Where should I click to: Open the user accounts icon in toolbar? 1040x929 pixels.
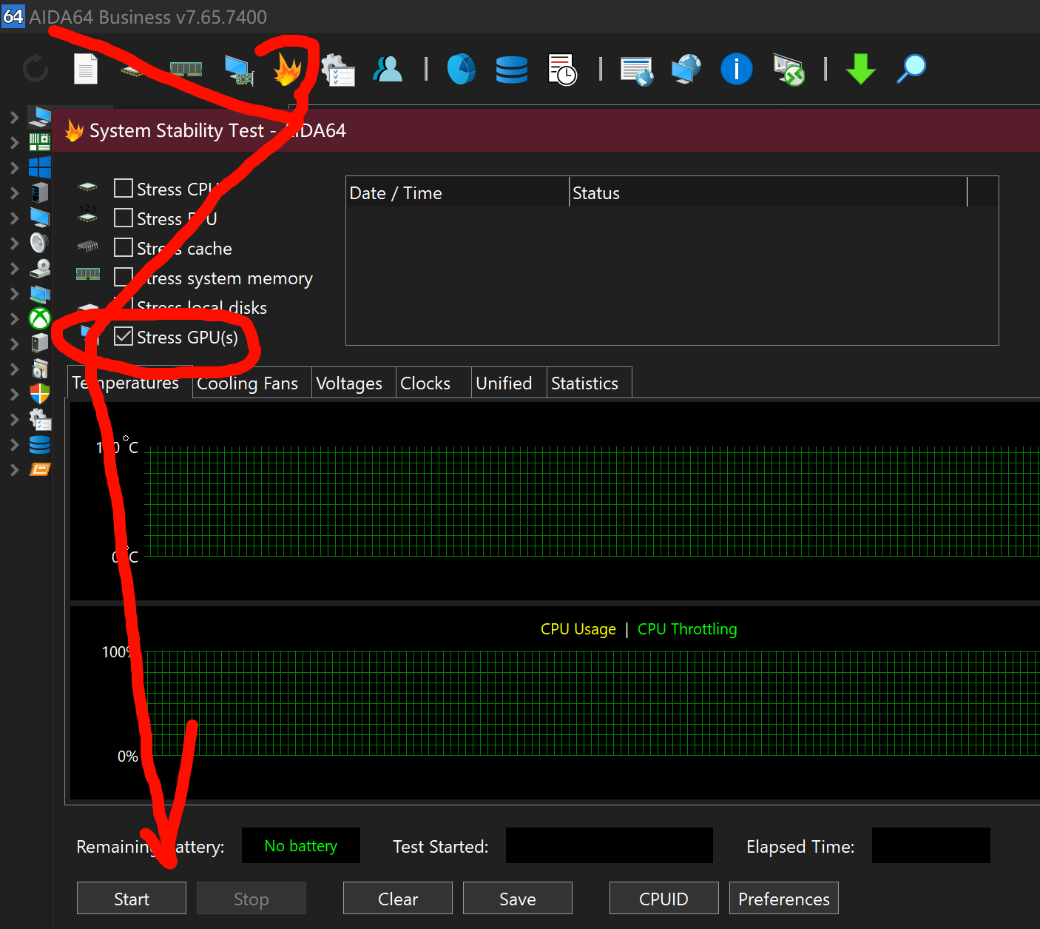[388, 70]
